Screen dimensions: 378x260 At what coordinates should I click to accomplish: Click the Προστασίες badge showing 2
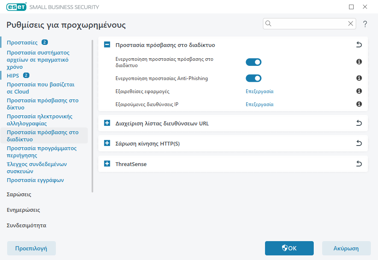(45, 42)
